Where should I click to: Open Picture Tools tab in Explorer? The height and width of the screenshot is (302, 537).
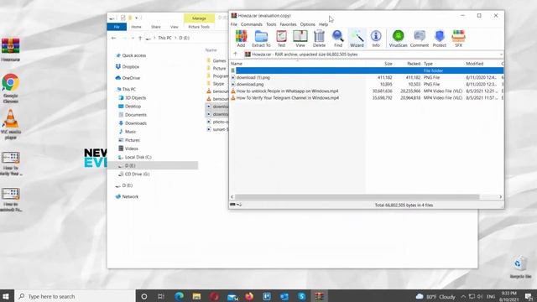(199, 27)
